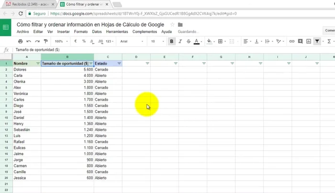Click the Sheets home icon
335x193 pixels.
pyautogui.click(x=6, y=27)
